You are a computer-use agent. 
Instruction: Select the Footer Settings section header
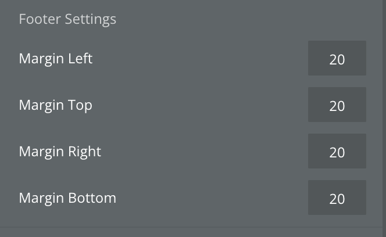click(x=67, y=19)
